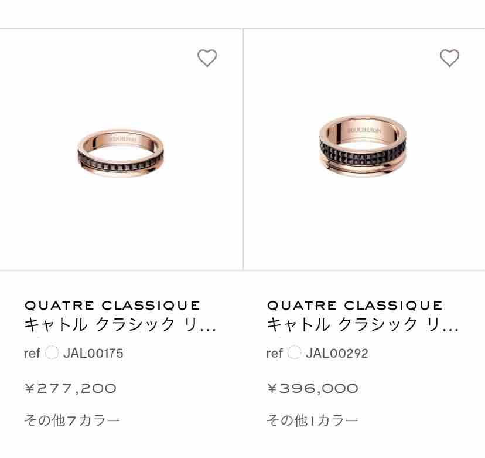Click Japanese product name of left ring

pos(120,325)
